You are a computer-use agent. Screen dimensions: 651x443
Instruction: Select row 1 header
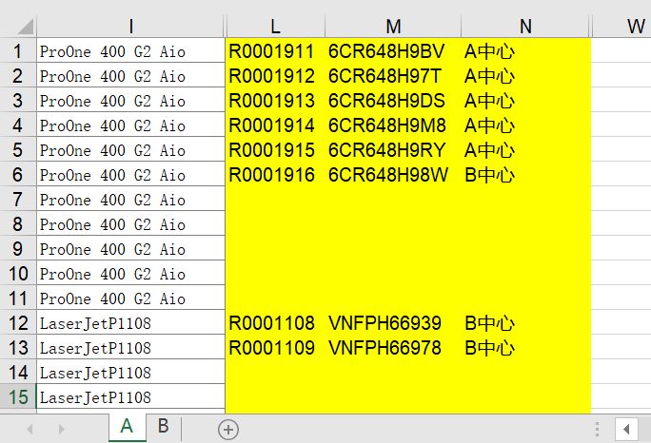[x=18, y=50]
